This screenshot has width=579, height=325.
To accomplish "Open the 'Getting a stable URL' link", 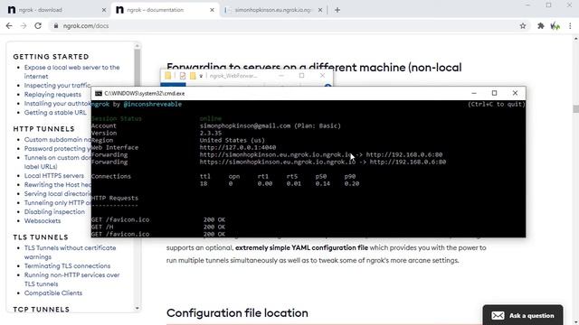I will [55, 112].
